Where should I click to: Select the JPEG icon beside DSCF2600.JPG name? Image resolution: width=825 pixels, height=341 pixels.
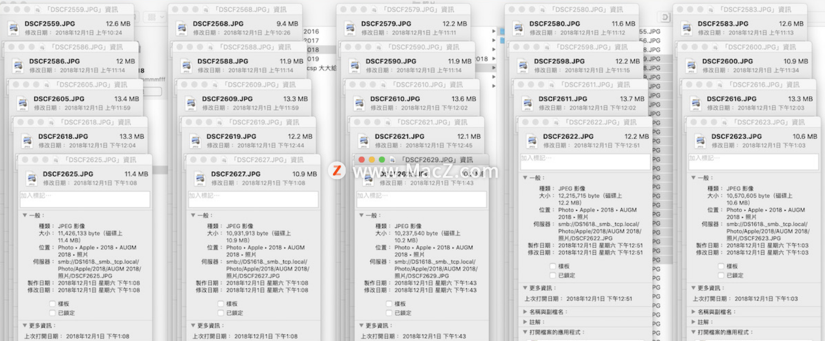click(691, 66)
